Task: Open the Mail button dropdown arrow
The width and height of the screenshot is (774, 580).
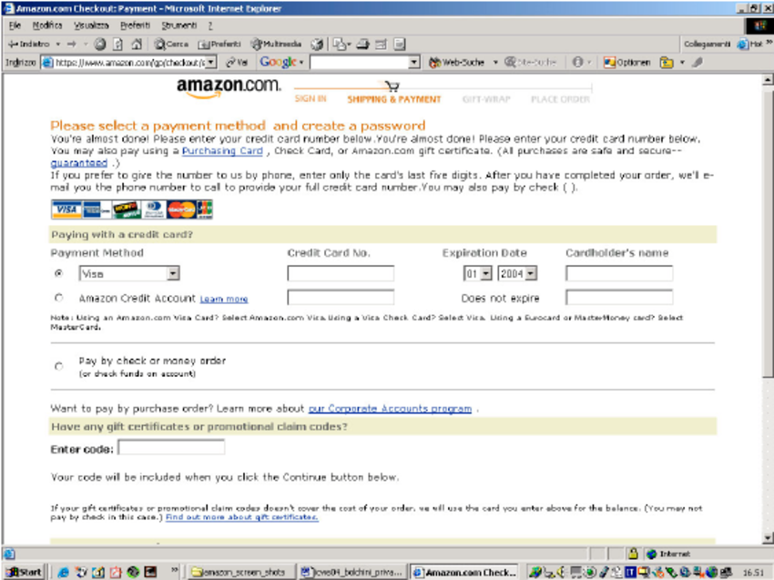Action: tap(349, 45)
